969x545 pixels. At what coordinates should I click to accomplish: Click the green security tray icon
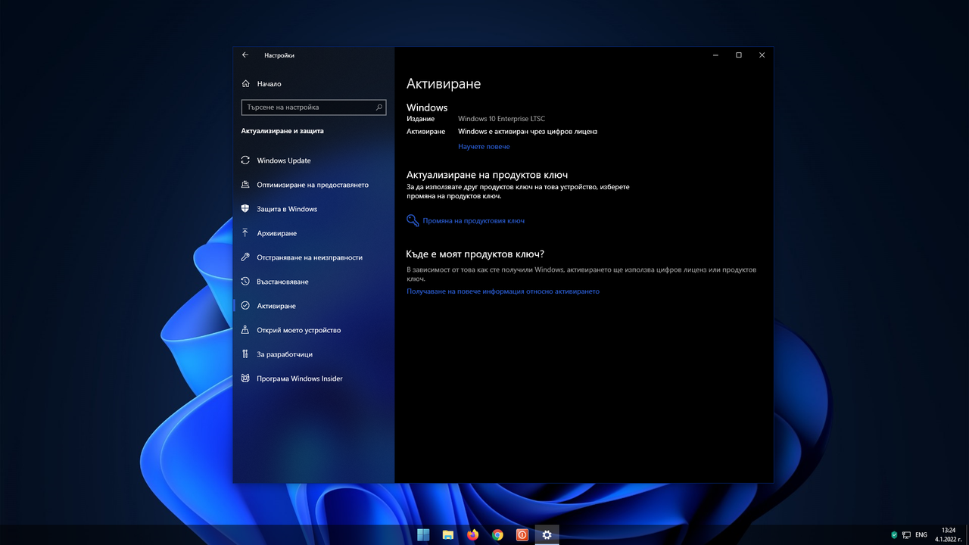pyautogui.click(x=894, y=535)
